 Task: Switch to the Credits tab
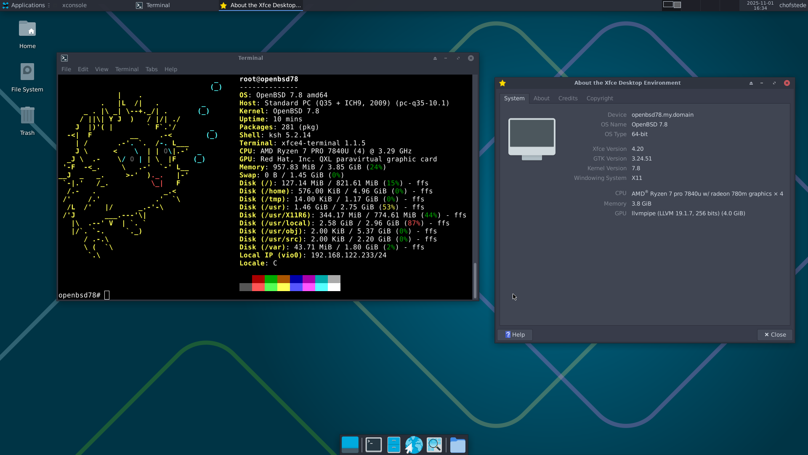pos(568,98)
